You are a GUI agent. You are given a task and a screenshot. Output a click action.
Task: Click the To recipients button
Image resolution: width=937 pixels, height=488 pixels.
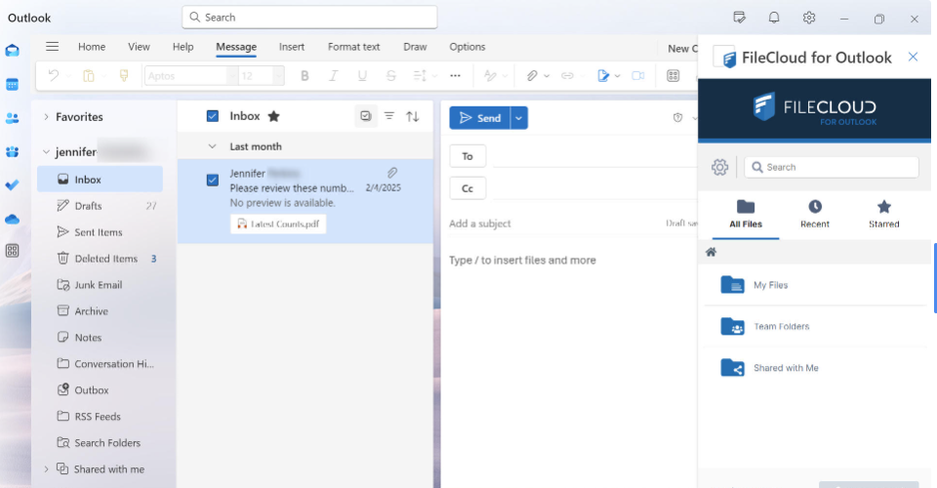tap(468, 156)
